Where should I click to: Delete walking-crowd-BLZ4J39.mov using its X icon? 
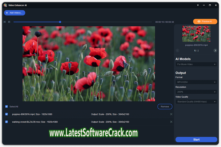pos(171,122)
